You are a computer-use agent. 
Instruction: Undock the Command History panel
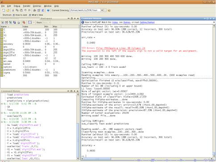(x=75, y=91)
